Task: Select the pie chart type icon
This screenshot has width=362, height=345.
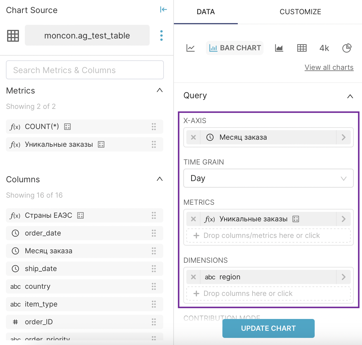Action: [x=347, y=48]
